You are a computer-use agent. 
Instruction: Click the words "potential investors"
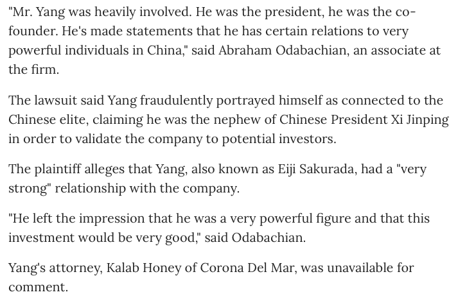(x=277, y=139)
